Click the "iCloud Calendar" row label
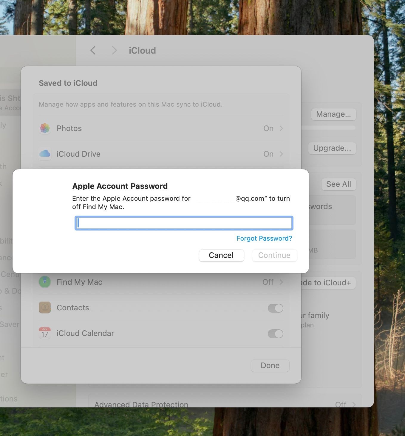This screenshot has height=436, width=405. coord(85,333)
